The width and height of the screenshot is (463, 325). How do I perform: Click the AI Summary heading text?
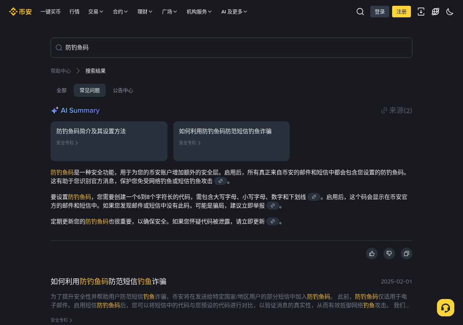coord(80,110)
